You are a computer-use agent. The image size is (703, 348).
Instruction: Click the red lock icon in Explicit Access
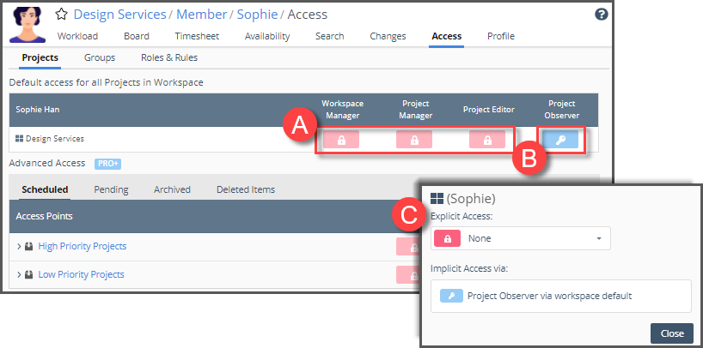click(448, 238)
